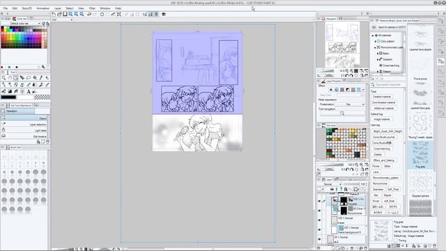
Task: Click the Save icon in command bar
Action: 65,14
